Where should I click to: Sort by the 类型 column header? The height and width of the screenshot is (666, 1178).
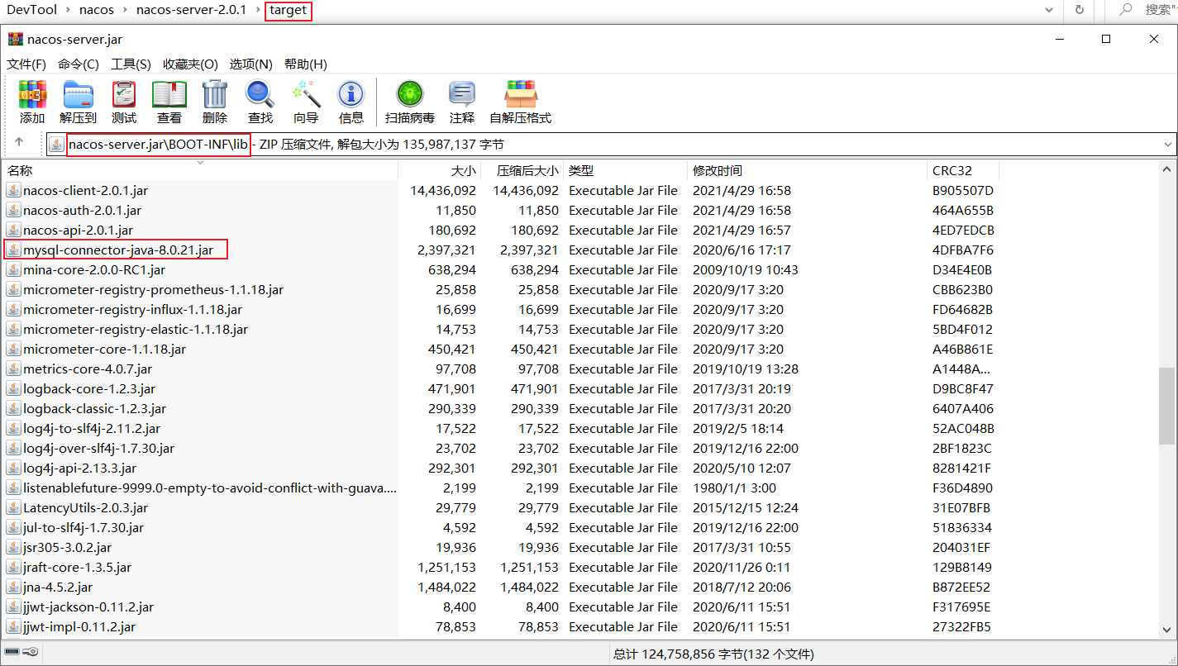(x=626, y=170)
